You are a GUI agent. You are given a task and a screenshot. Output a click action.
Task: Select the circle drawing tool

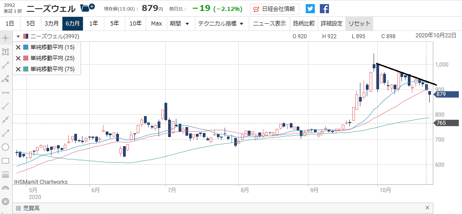click(x=5, y=147)
